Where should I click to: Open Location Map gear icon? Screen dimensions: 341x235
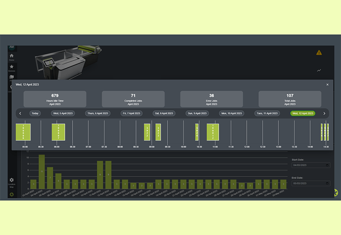[12, 180]
